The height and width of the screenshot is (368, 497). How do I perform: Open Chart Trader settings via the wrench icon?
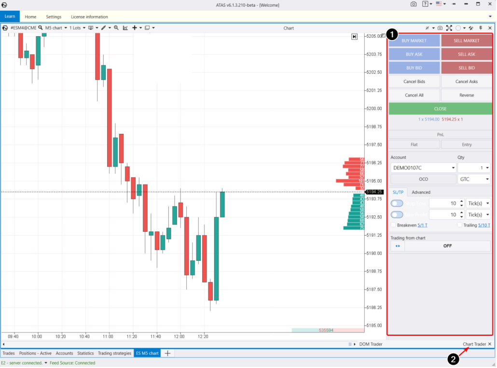coord(470,28)
